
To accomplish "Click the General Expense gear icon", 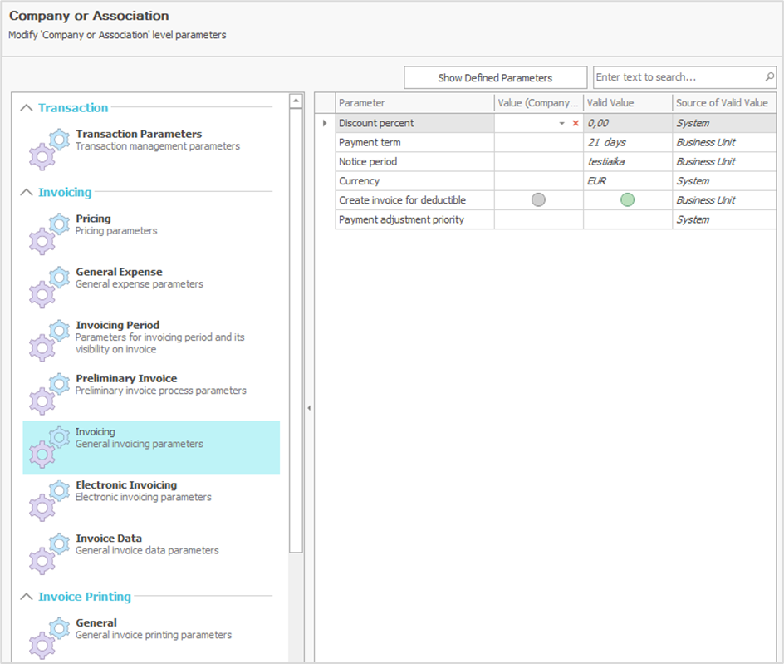I will 48,286.
